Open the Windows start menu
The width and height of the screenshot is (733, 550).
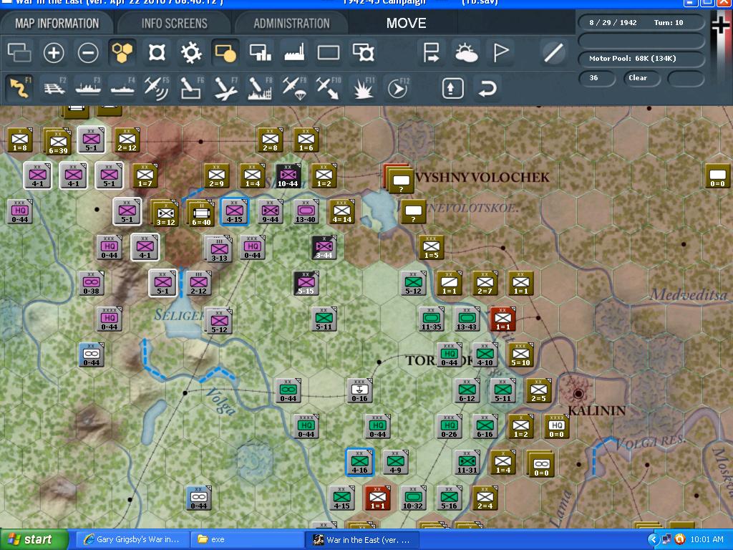34,540
